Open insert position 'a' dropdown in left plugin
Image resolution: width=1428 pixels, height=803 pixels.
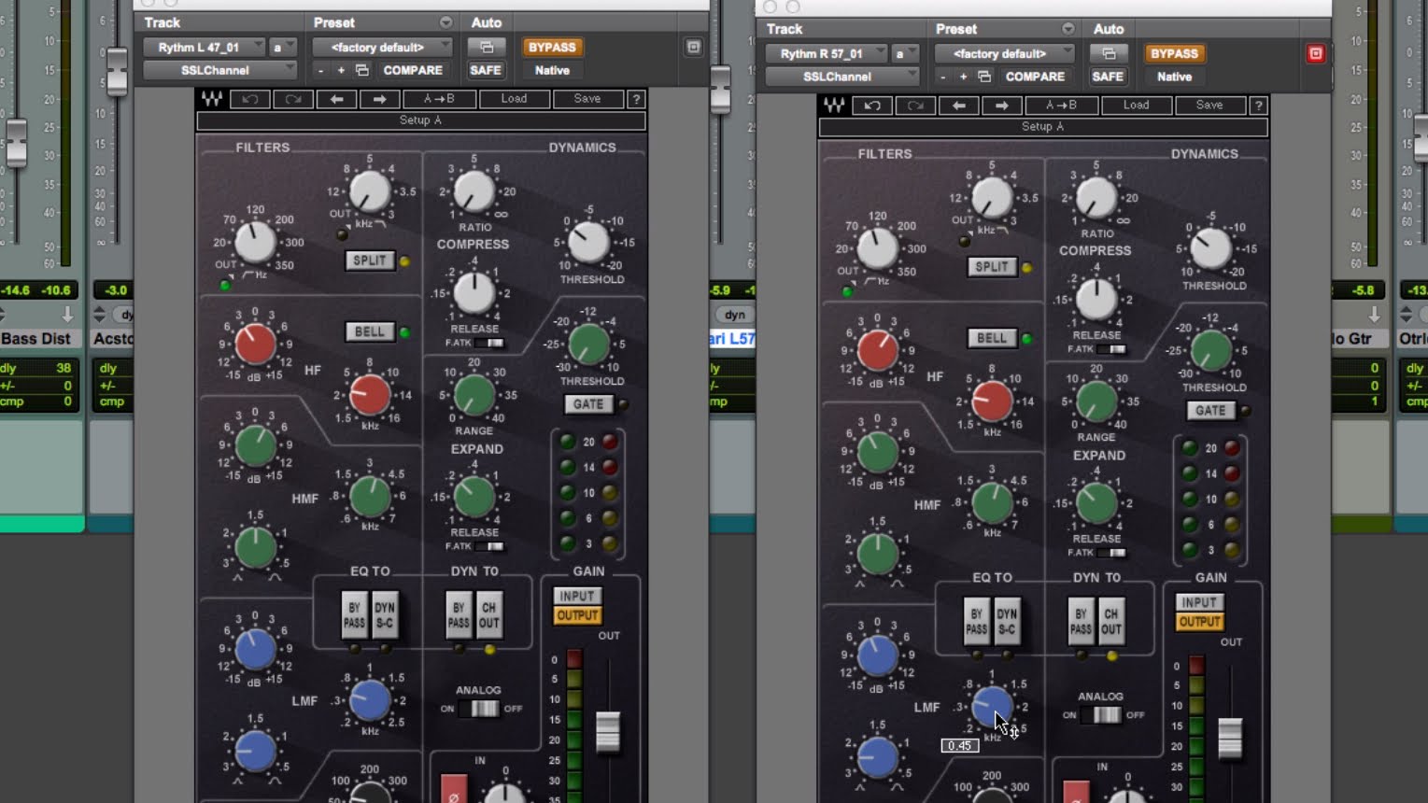coord(282,47)
